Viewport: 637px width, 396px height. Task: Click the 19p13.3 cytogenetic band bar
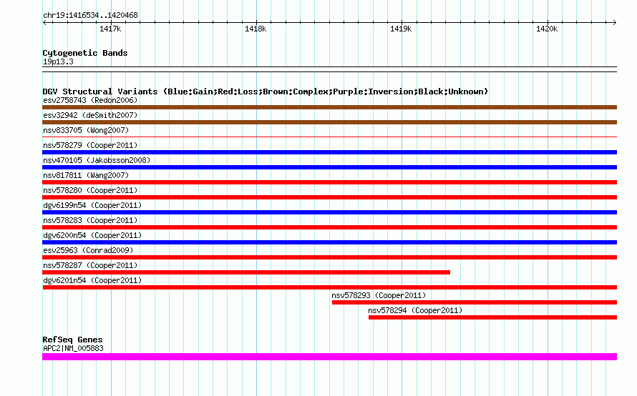(329, 69)
